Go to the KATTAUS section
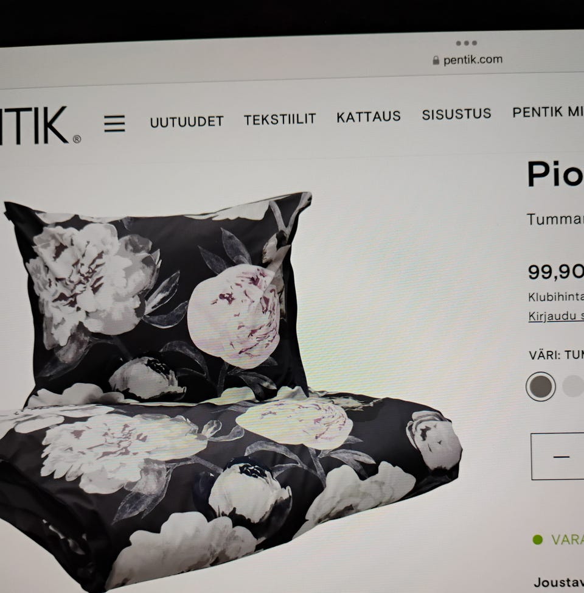The width and height of the screenshot is (584, 593). tap(369, 117)
